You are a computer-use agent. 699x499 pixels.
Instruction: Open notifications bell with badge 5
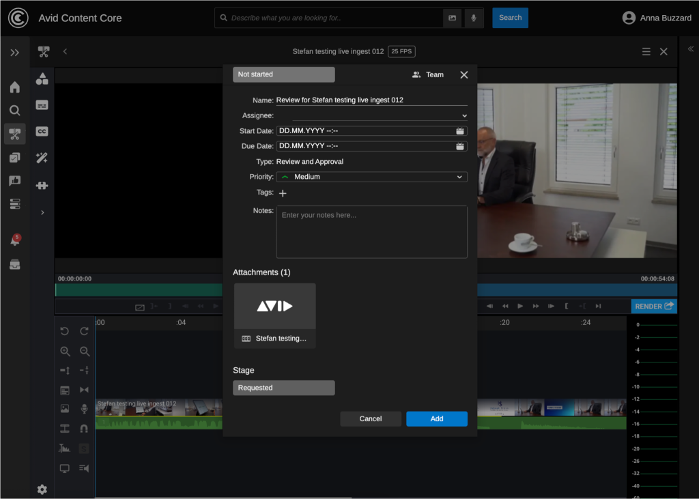tap(15, 240)
